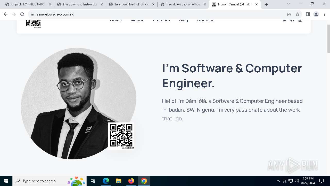This screenshot has height=186, width=330.
Task: Open the tab search dropdown arrow
Action: 288,4
